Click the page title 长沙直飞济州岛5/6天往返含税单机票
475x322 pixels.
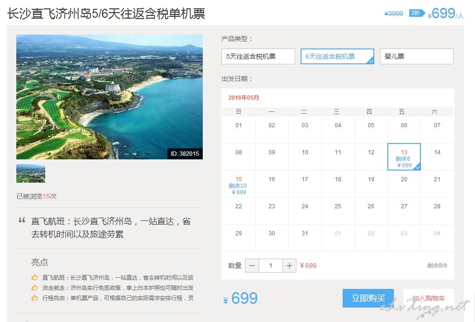pyautogui.click(x=106, y=14)
